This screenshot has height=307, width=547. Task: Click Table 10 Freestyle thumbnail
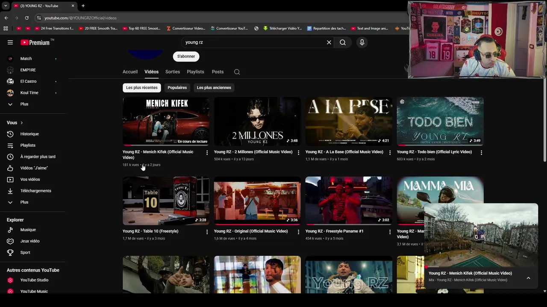point(166,201)
